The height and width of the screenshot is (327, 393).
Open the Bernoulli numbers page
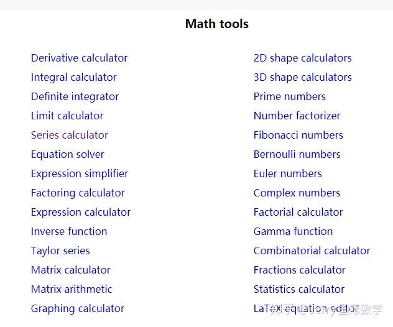pyautogui.click(x=297, y=154)
